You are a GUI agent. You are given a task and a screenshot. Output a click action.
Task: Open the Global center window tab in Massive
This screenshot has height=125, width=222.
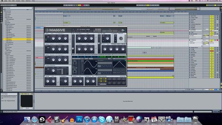[109, 55]
